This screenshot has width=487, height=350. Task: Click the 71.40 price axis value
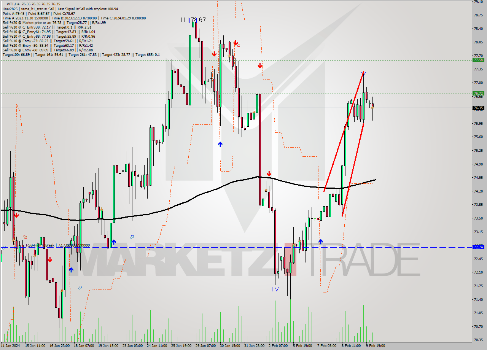(478, 300)
